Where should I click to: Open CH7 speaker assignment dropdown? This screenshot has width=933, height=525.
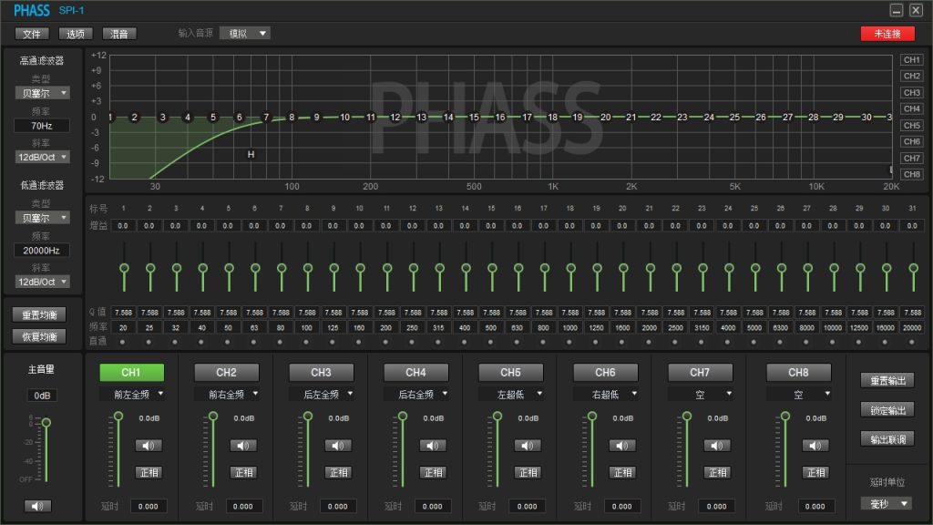tap(700, 394)
